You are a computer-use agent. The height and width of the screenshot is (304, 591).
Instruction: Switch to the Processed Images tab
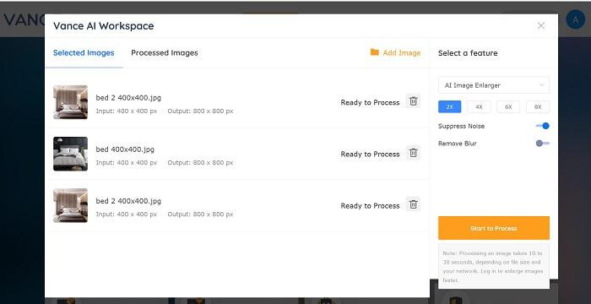[x=165, y=53]
